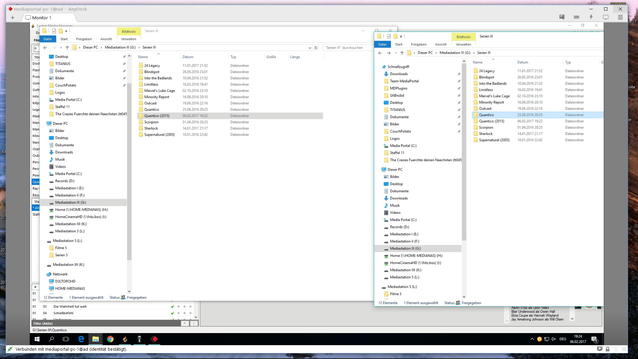Open Serien 5 folder in left navigation pane
This screenshot has width=638, height=359.
pyautogui.click(x=61, y=255)
